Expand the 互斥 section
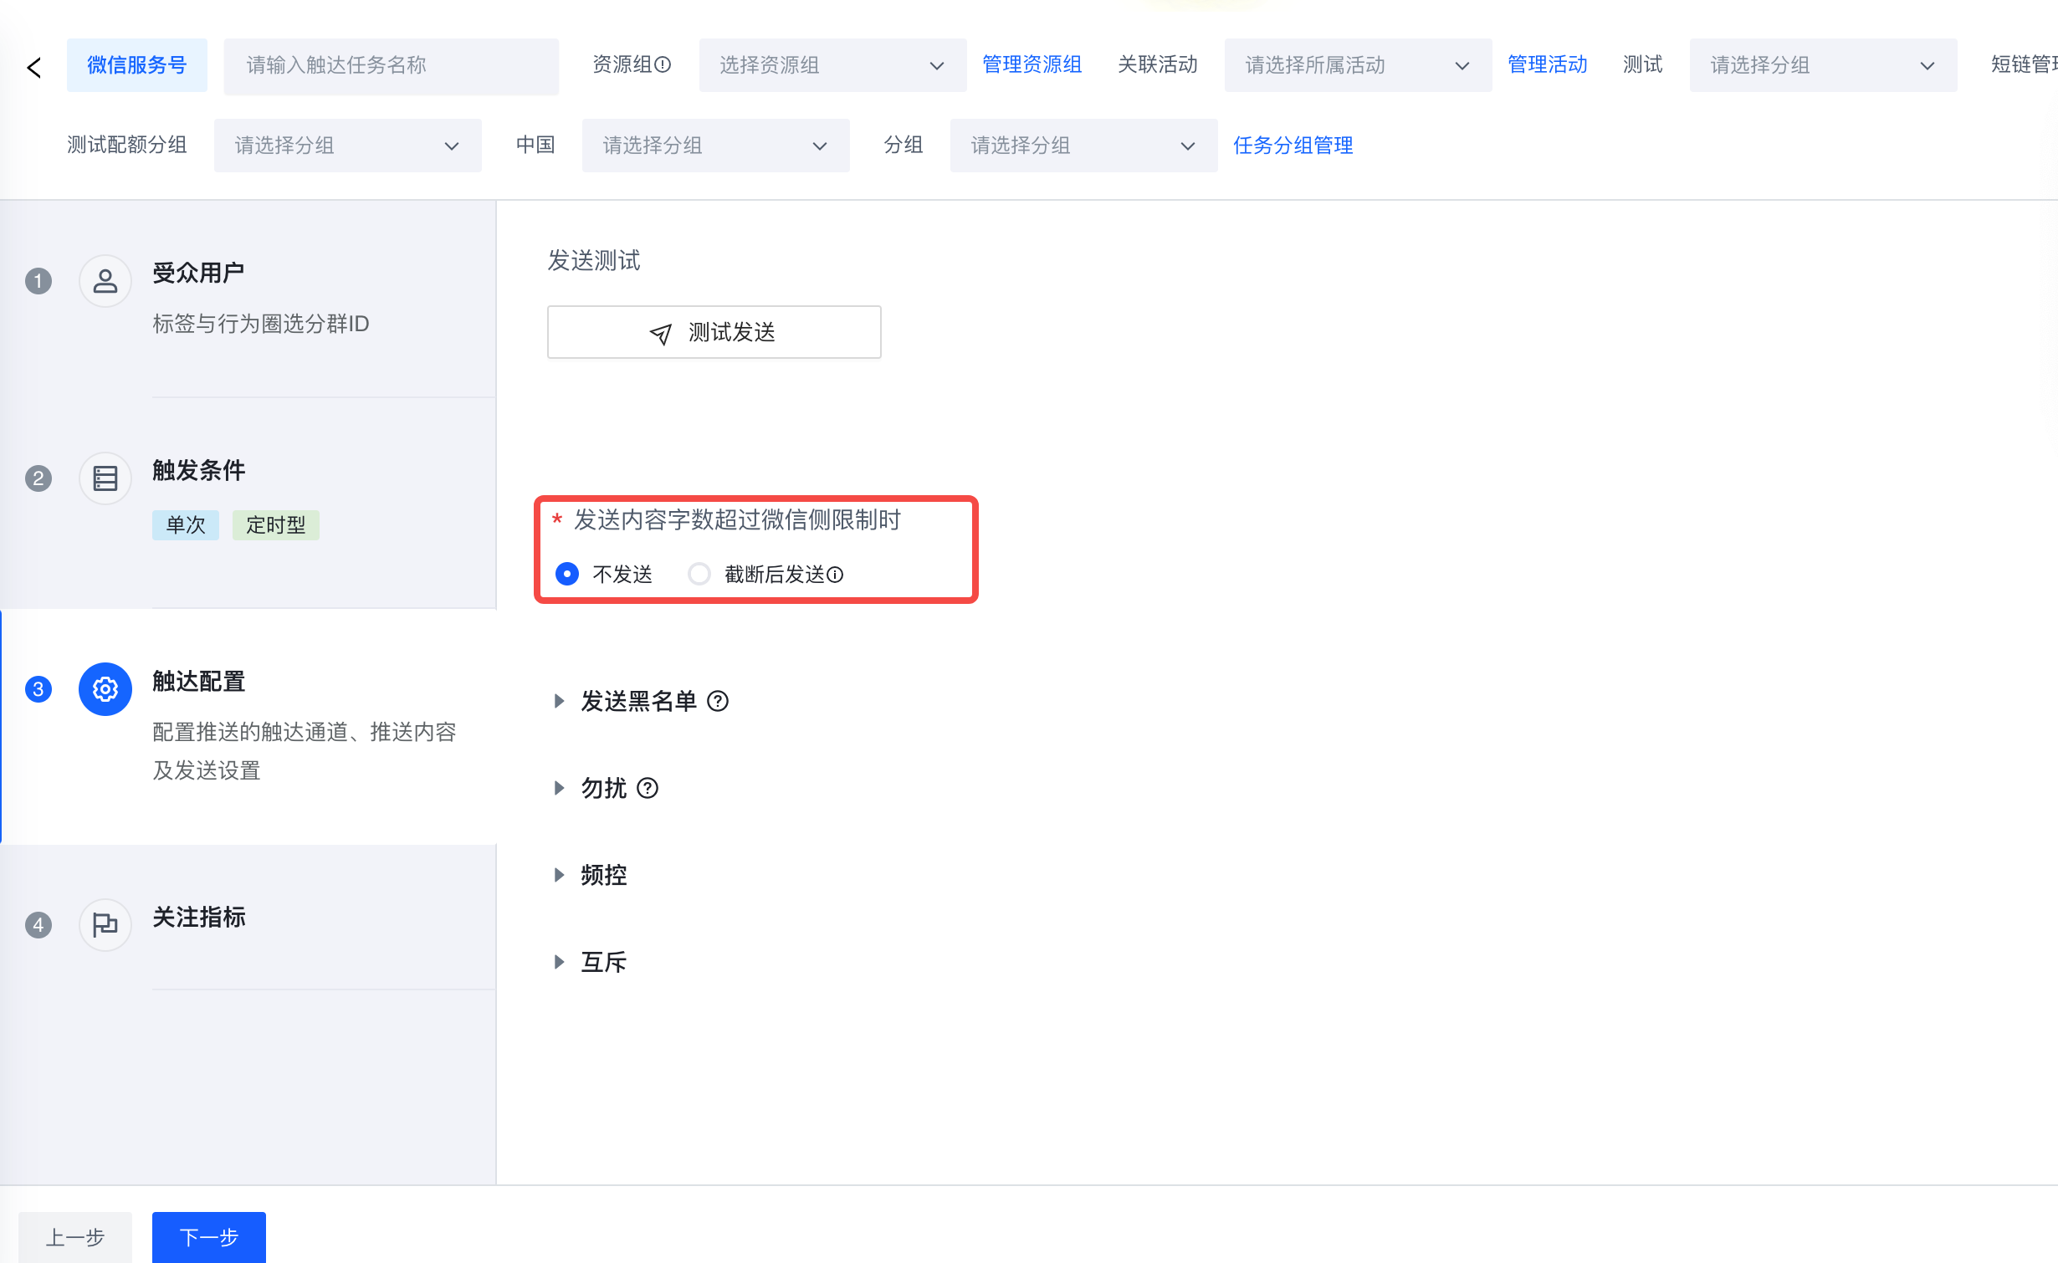The image size is (2058, 1263). point(602,962)
